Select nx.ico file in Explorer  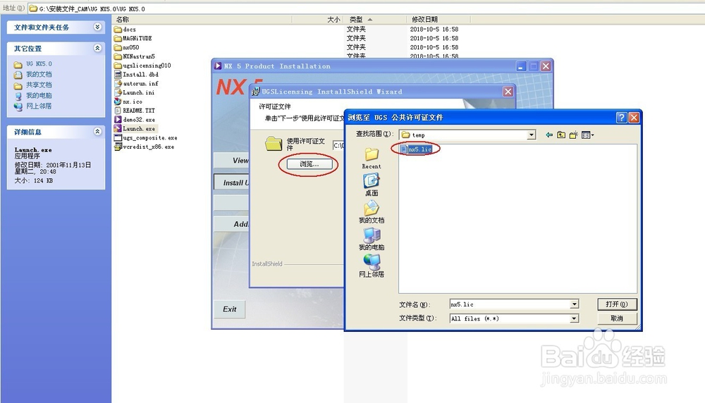(128, 101)
